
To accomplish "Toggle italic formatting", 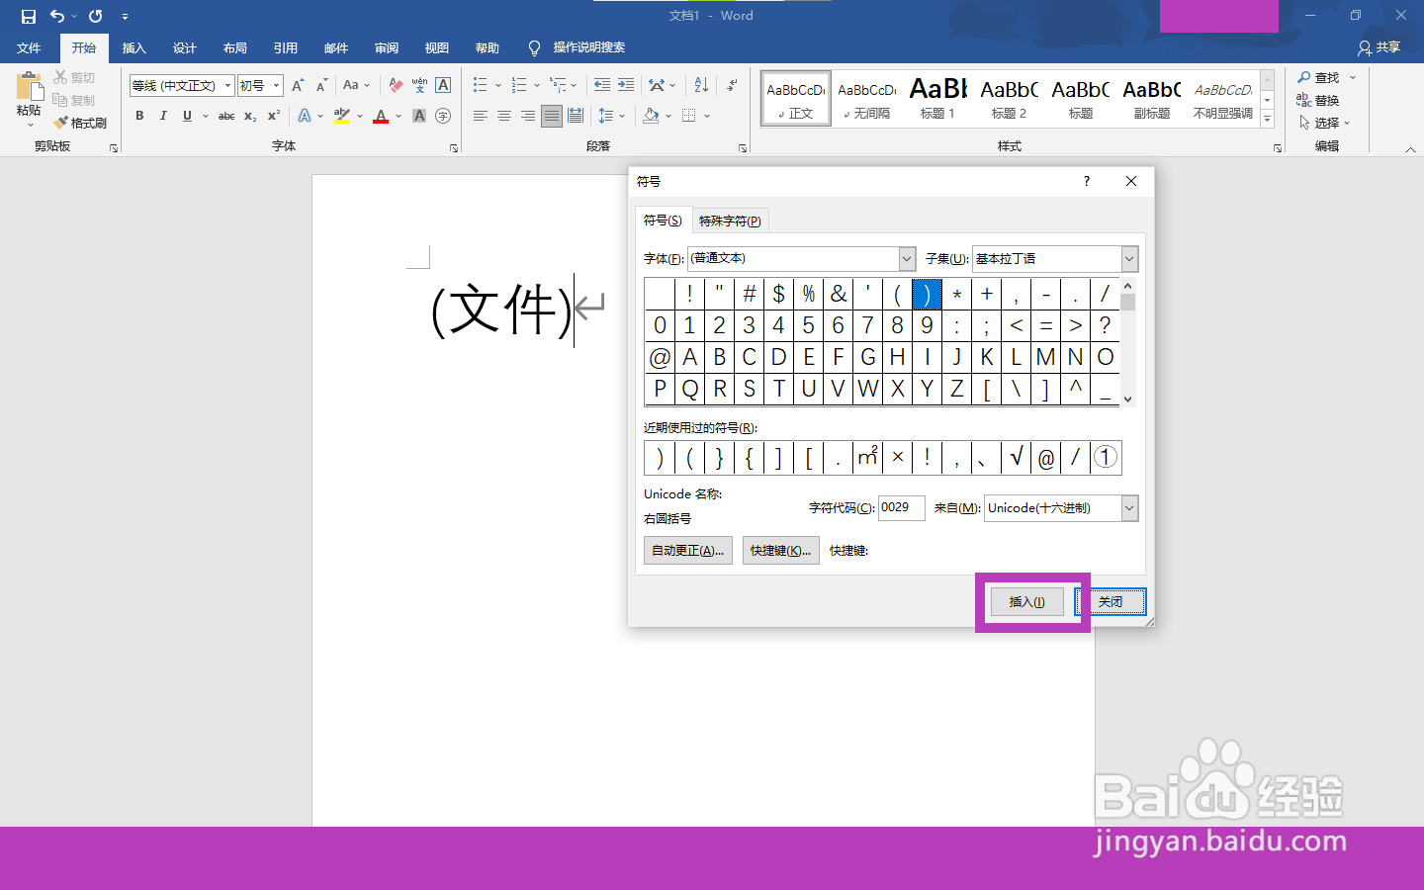I will coord(163,116).
